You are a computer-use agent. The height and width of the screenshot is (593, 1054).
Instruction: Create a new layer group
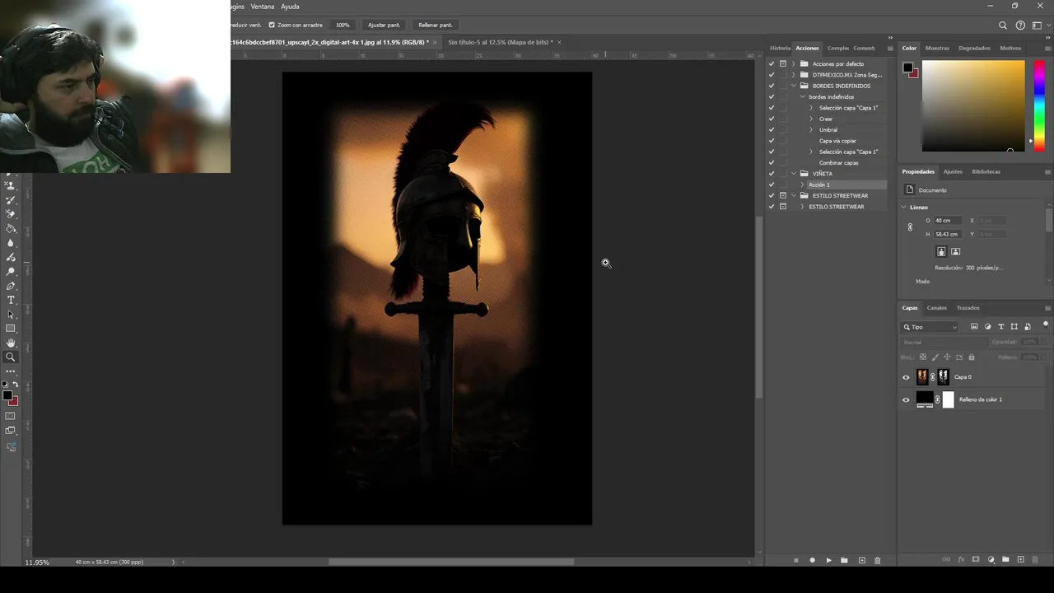(1005, 559)
